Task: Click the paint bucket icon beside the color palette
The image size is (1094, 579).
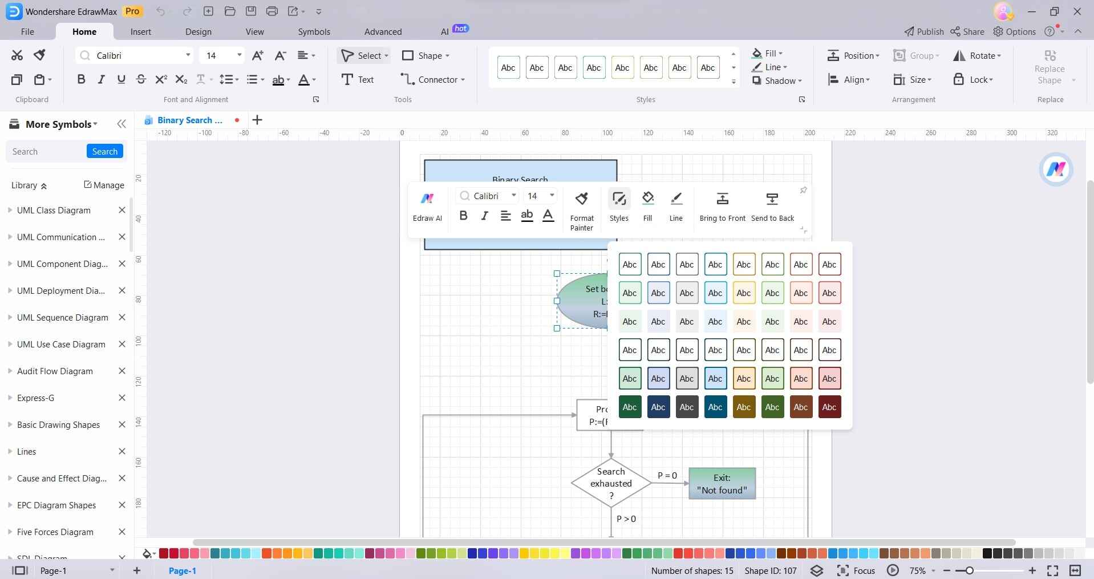Action: point(148,553)
